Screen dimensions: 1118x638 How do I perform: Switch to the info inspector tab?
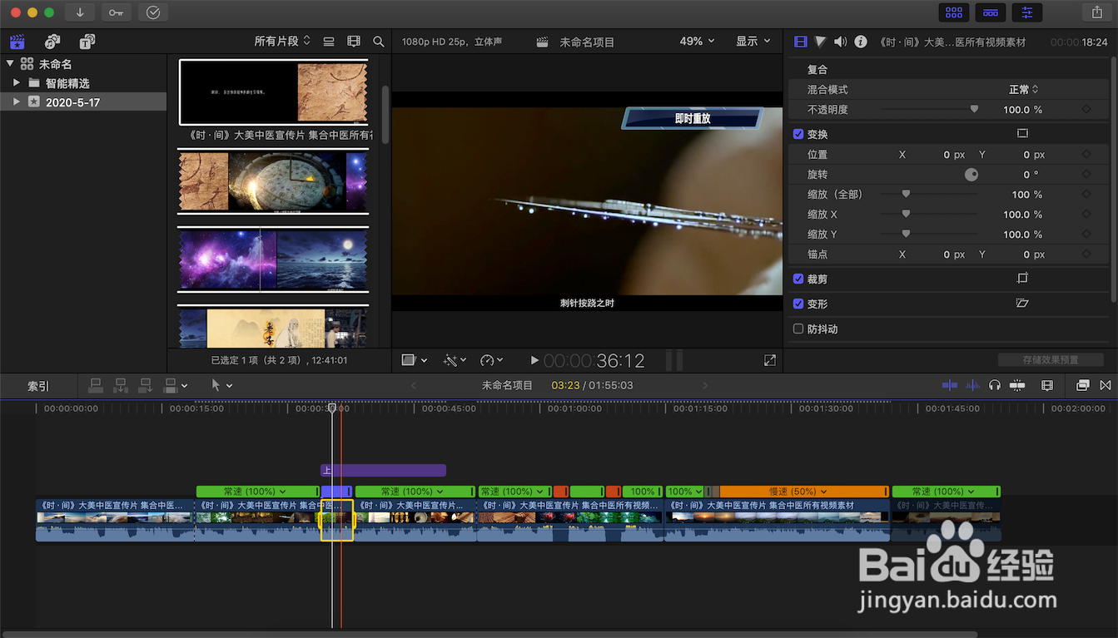pos(861,42)
